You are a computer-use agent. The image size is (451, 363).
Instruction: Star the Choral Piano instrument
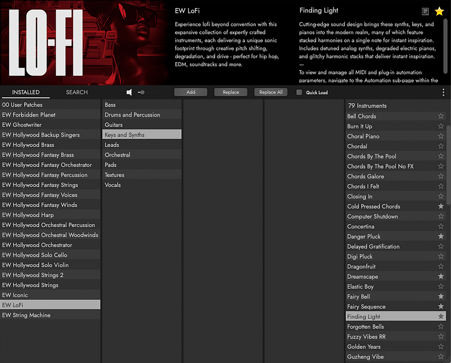point(441,136)
